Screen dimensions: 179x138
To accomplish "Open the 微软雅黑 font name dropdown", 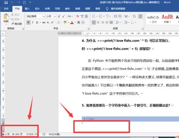I will tap(44, 16).
